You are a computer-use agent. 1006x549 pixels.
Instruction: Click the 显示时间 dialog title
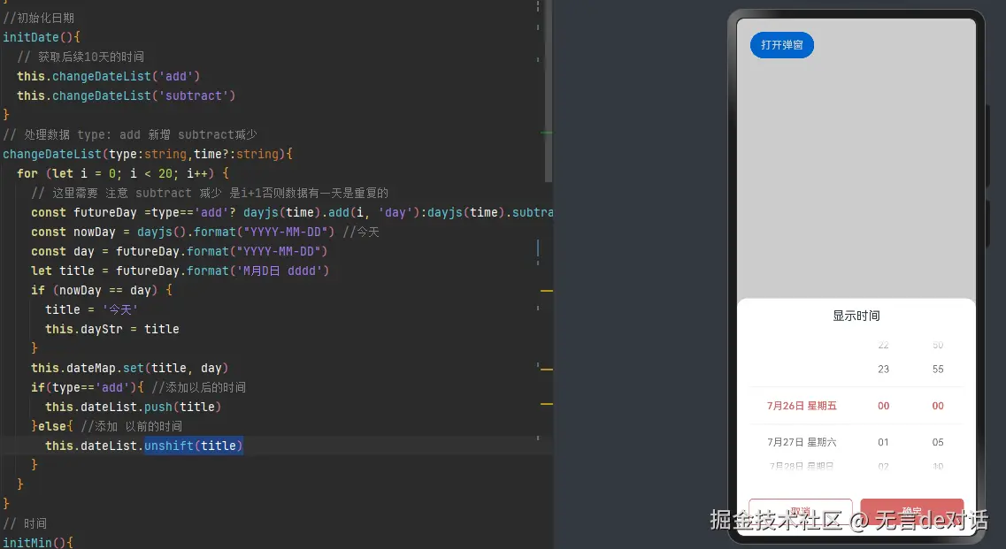pyautogui.click(x=856, y=316)
